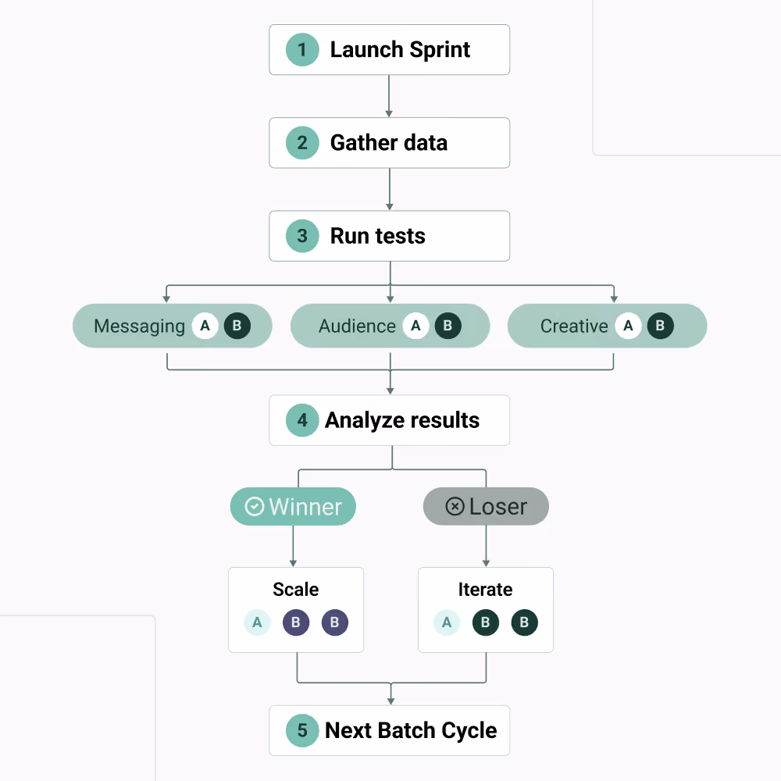Image resolution: width=781 pixels, height=781 pixels.
Task: Select the Gather data step box
Action: coord(390,143)
